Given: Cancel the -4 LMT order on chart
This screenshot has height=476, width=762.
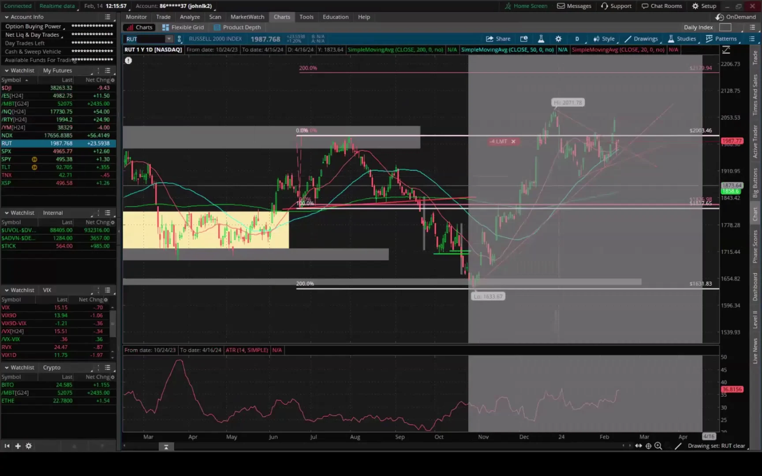Looking at the screenshot, I should [x=513, y=141].
